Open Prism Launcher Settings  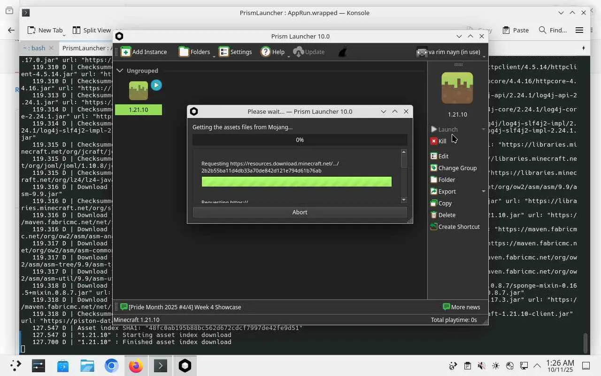tap(236, 52)
